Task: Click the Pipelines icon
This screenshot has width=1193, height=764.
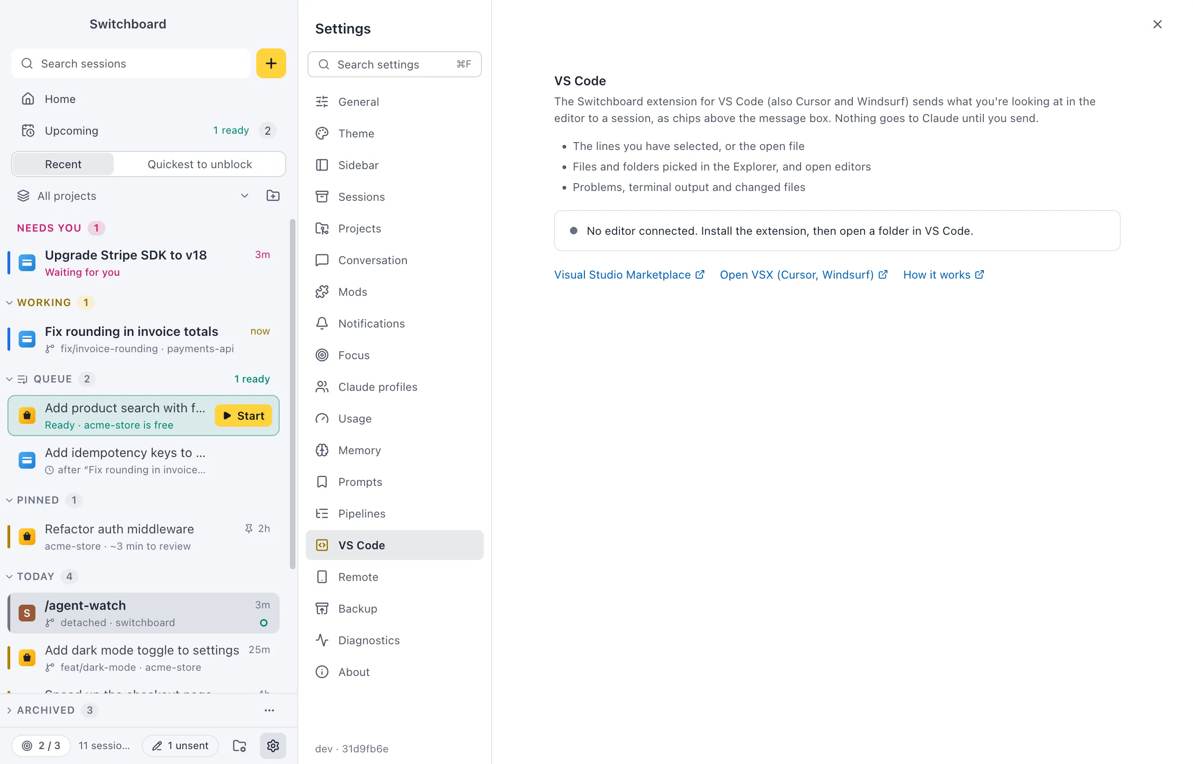Action: point(322,513)
